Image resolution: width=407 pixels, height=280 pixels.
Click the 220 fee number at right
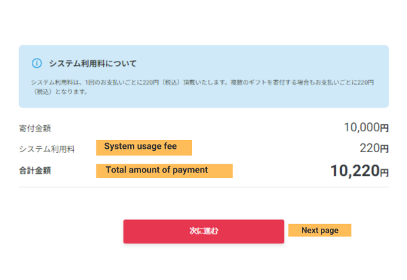[368, 148]
